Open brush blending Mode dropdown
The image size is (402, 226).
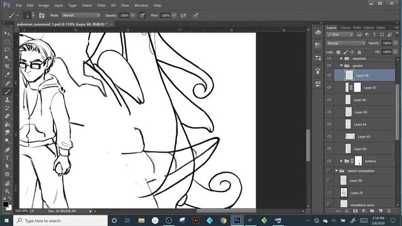point(81,15)
